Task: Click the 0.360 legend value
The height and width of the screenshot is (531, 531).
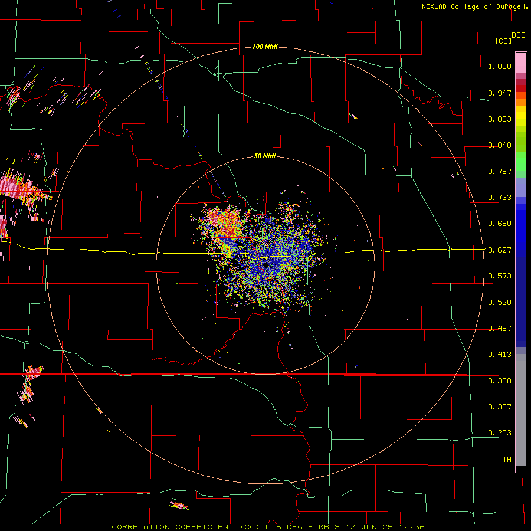Action: (500, 381)
